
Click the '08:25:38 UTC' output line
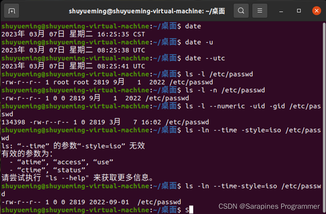click(x=73, y=50)
